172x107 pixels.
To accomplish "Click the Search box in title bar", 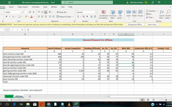I will click(x=87, y=2).
